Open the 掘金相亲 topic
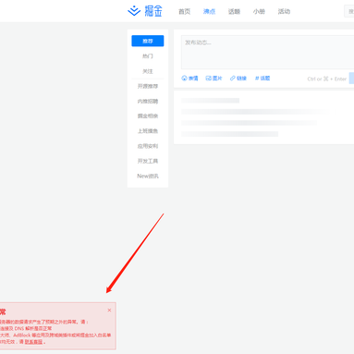 pyautogui.click(x=148, y=116)
